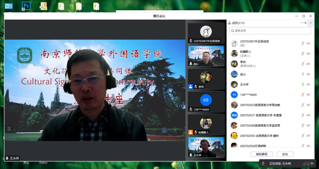Open the Photoshop desktop shortcut
Screen dimensions: 319x169
pos(26,6)
